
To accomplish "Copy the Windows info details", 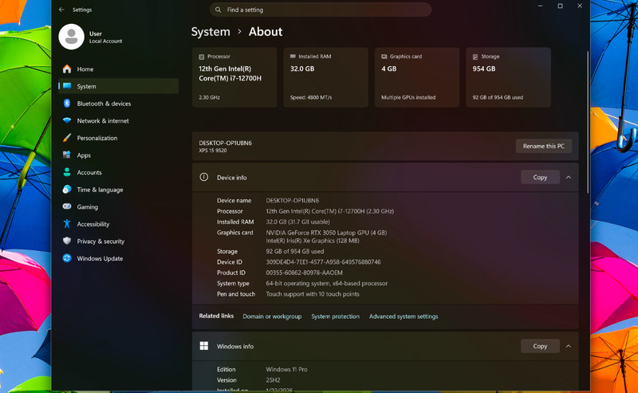I will click(x=540, y=346).
